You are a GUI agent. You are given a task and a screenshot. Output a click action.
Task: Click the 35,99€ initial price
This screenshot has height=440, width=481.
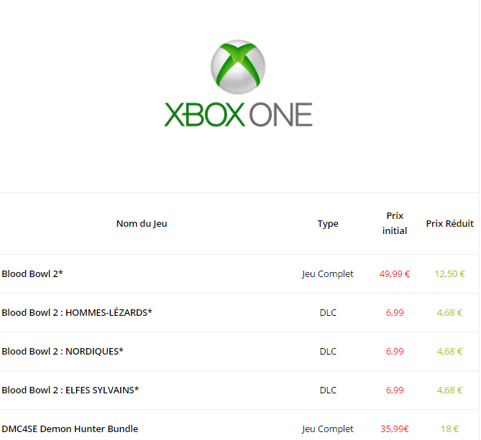tap(395, 429)
